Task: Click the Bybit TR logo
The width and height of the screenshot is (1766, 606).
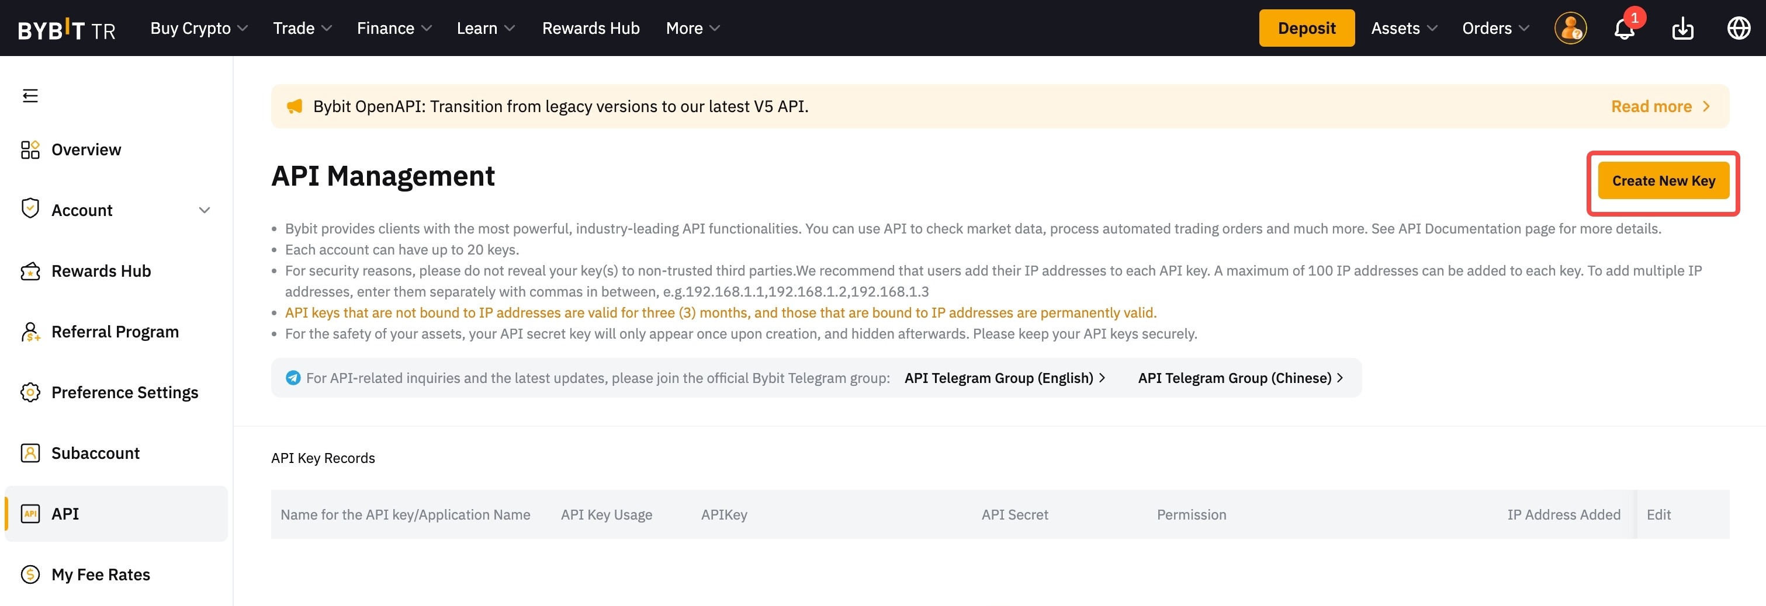Action: (x=67, y=29)
